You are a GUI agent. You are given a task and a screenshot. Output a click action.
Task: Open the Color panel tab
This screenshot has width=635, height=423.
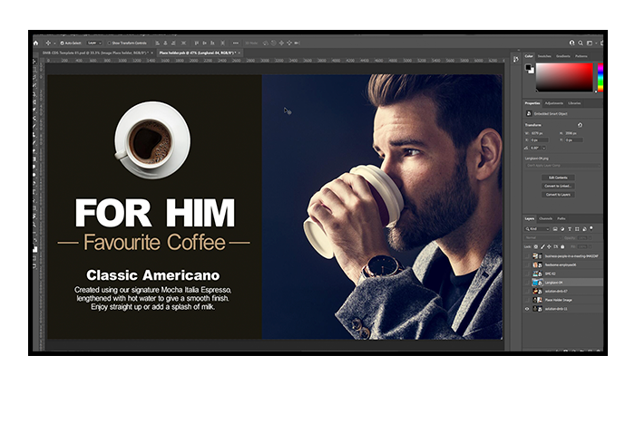pyautogui.click(x=529, y=56)
